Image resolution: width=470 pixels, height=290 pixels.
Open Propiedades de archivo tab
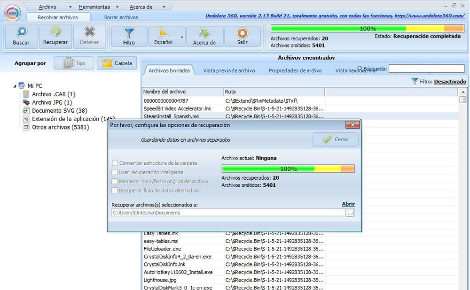(295, 70)
